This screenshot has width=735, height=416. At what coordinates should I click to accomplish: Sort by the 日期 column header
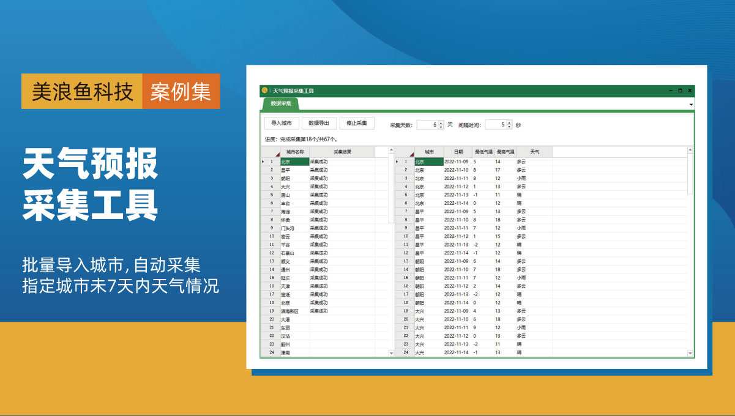tap(458, 152)
